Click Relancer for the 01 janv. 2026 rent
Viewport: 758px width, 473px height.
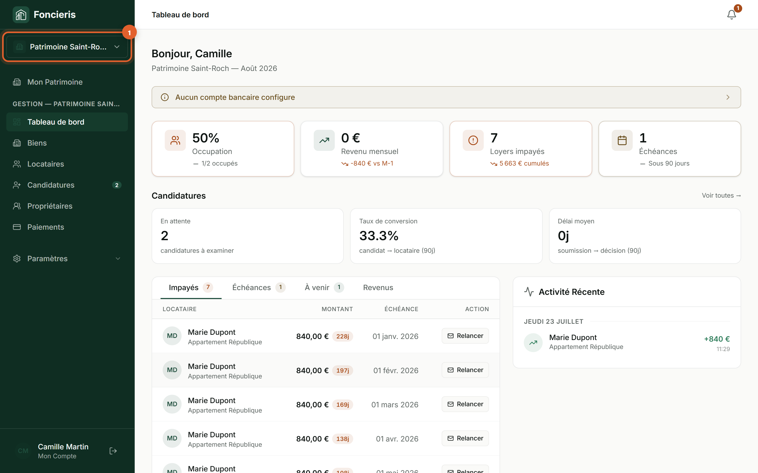(x=465, y=336)
